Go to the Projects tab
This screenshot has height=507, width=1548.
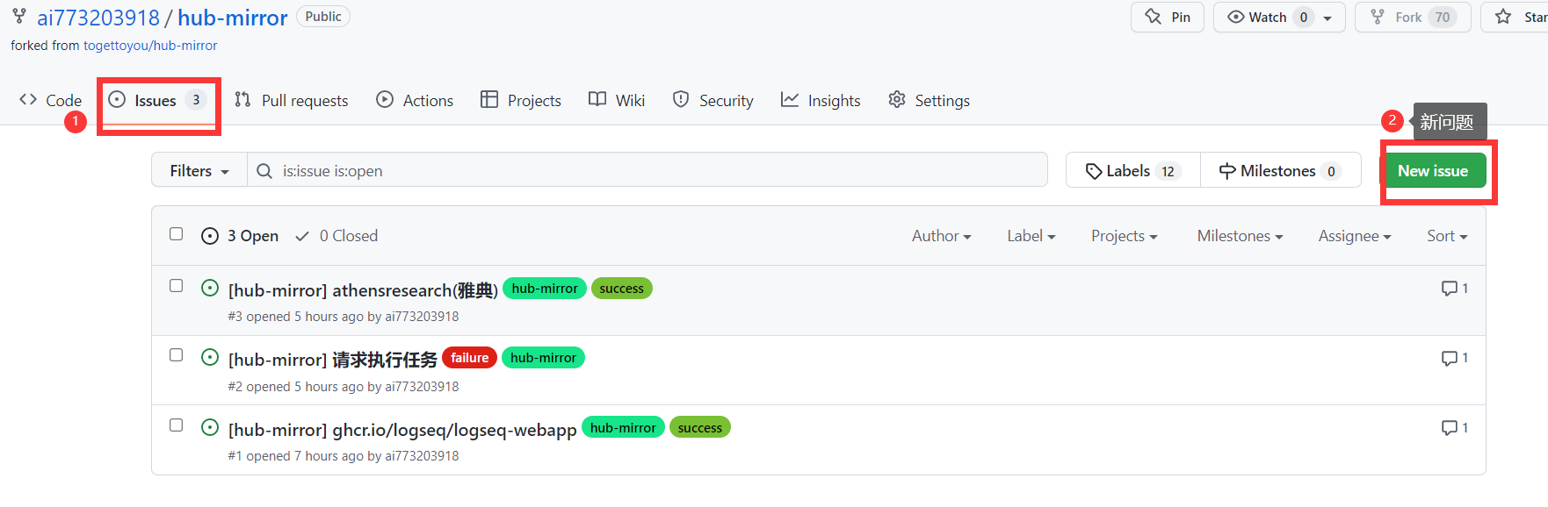521,100
